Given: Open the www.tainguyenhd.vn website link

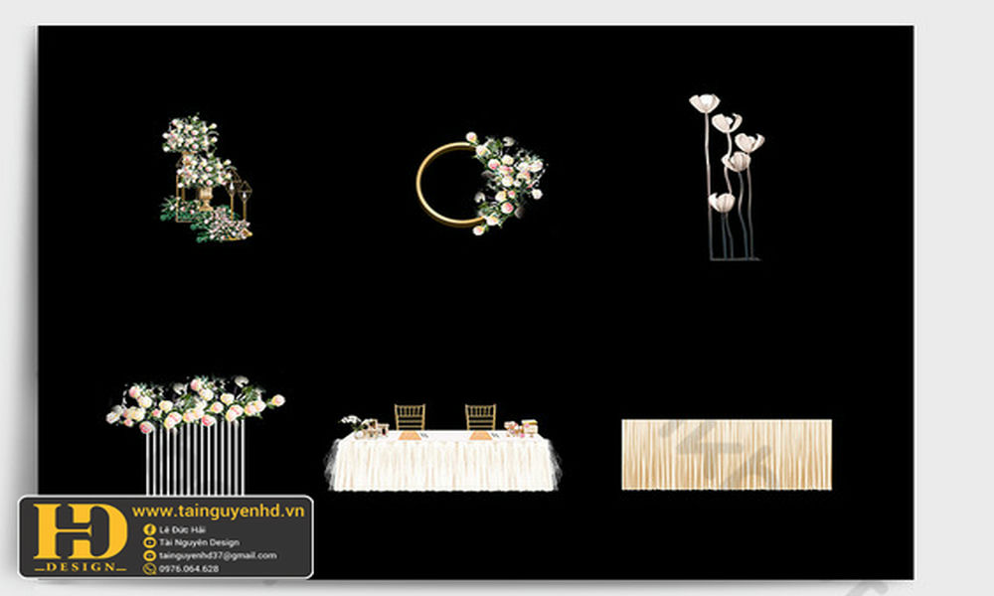Looking at the screenshot, I should pos(221,512).
